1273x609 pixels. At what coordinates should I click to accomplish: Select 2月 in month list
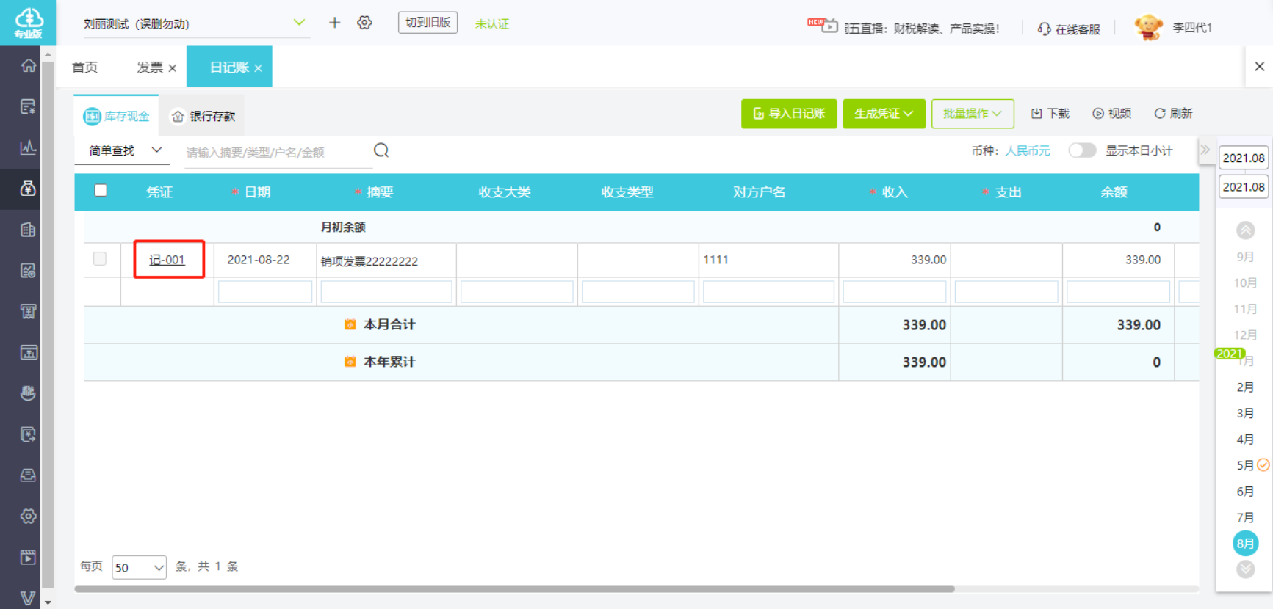pos(1245,387)
